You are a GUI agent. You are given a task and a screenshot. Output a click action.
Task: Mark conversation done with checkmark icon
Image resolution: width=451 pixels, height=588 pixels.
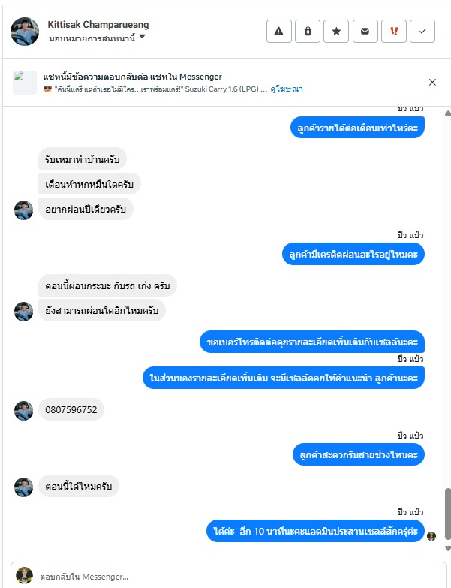422,31
